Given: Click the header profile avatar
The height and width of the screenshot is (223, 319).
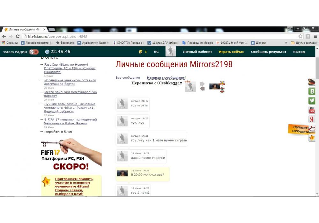Looking at the screenshot, I should click(171, 51).
